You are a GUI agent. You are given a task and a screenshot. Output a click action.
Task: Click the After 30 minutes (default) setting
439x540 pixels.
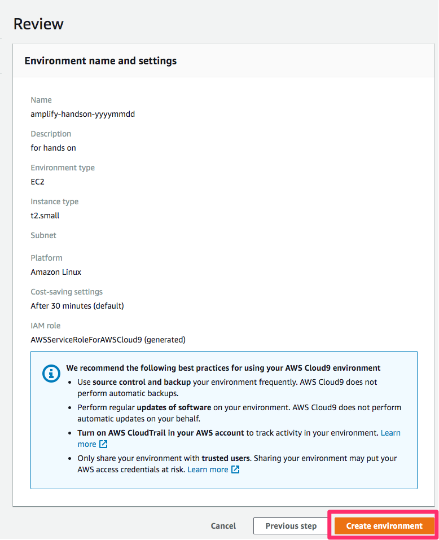(x=77, y=306)
